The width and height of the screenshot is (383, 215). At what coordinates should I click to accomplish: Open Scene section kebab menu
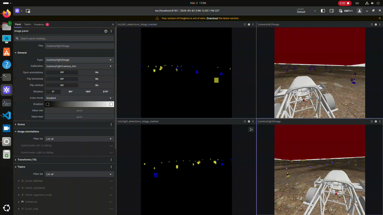[x=111, y=124]
